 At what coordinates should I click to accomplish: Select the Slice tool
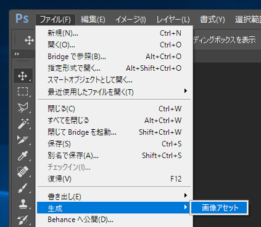click(x=23, y=140)
